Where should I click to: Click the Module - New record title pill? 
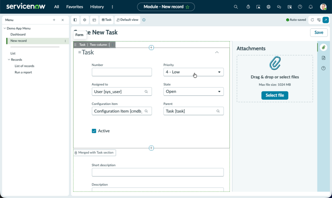166,7
